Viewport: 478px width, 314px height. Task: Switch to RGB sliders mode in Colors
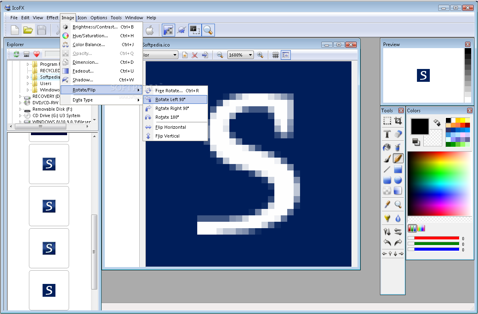[x=412, y=228]
